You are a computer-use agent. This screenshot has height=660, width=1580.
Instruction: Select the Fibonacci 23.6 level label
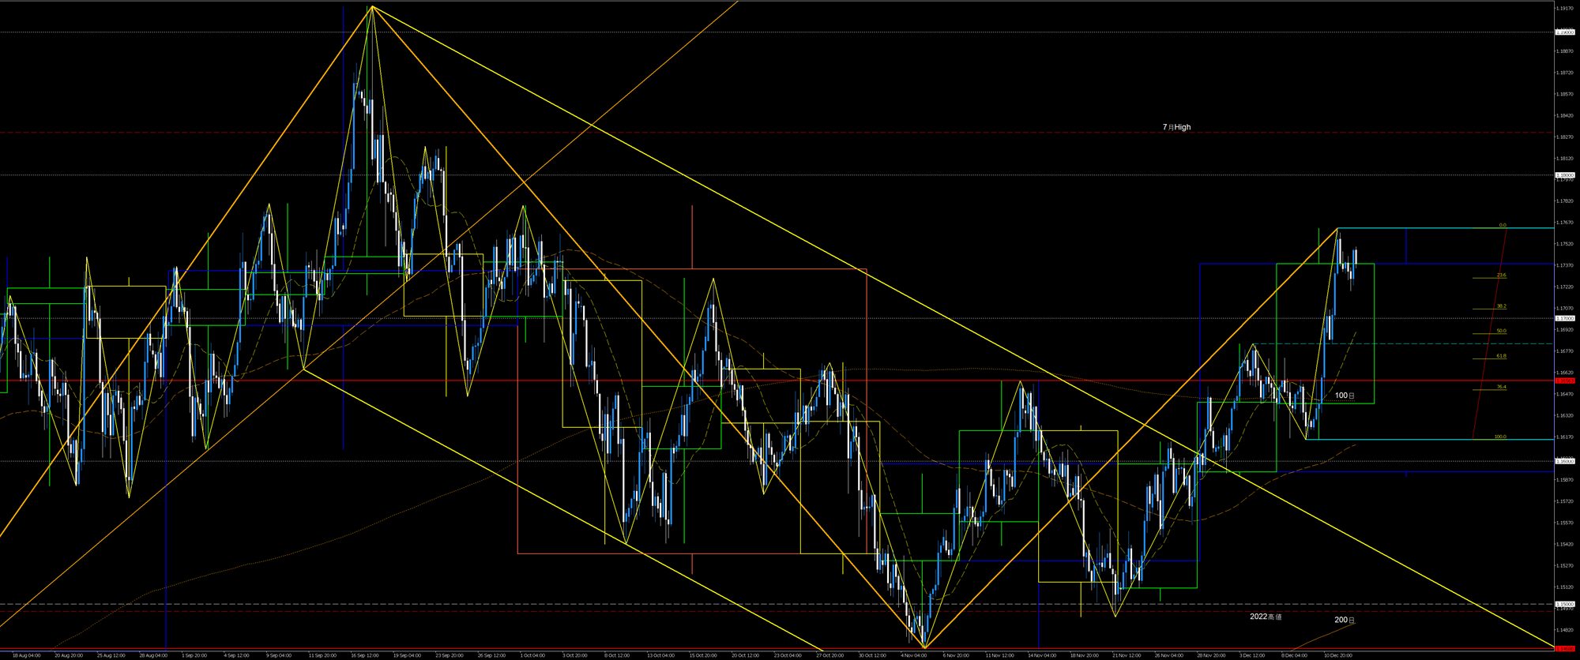[1501, 276]
